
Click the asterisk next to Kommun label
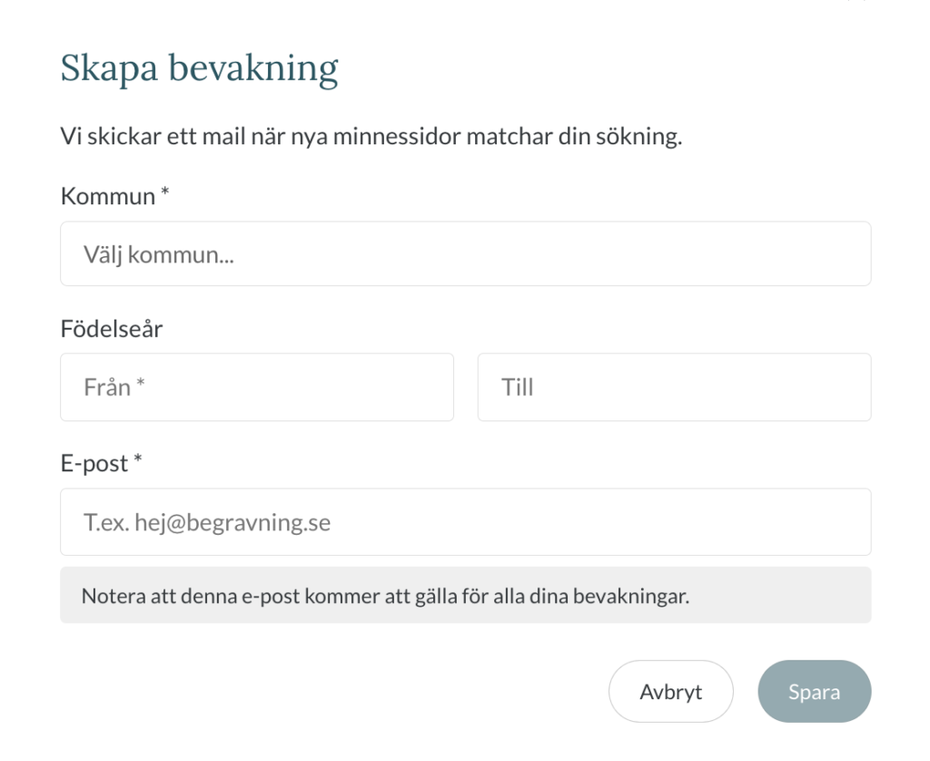tap(165, 194)
